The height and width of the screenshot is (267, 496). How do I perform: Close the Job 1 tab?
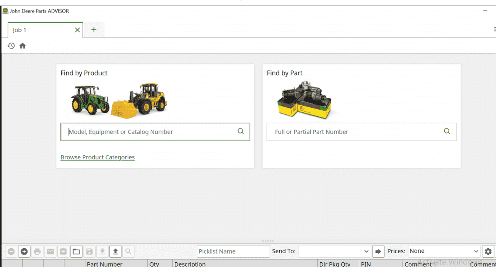pos(77,30)
